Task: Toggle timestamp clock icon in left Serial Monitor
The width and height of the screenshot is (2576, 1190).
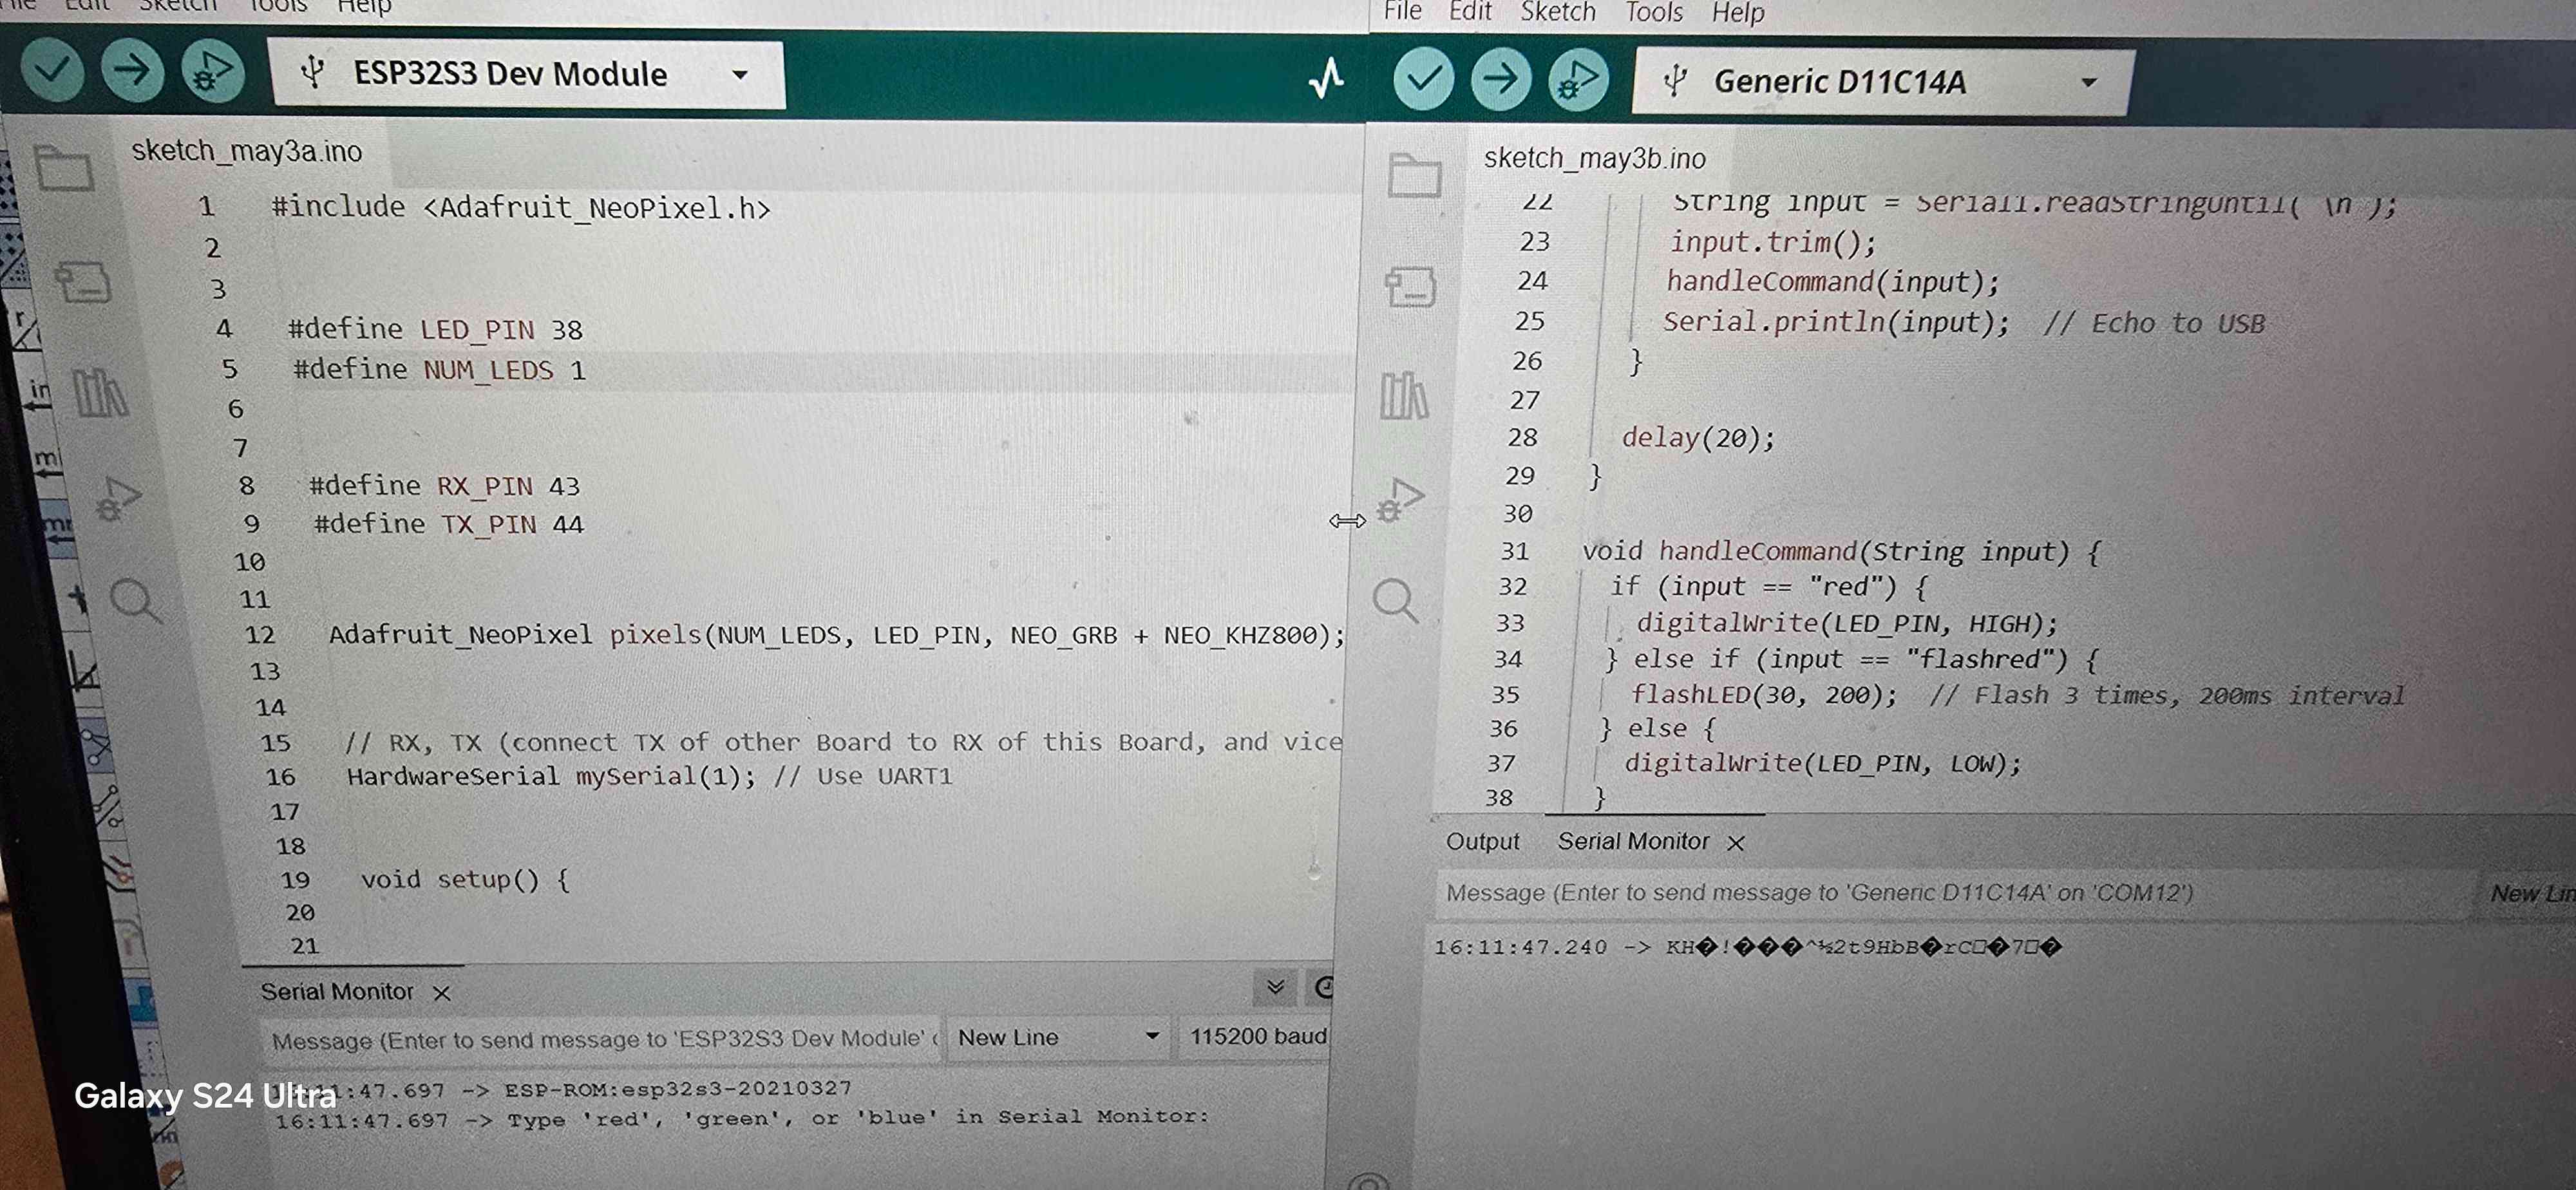Action: tap(1323, 988)
